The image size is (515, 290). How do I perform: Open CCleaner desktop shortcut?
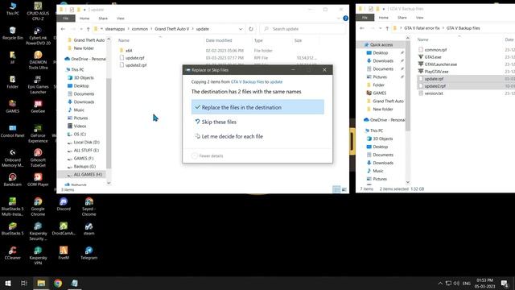[x=13, y=253]
